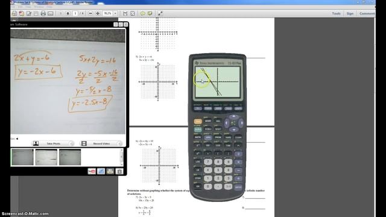
Task: Click the blue edit image icon
Action: pos(101,171)
